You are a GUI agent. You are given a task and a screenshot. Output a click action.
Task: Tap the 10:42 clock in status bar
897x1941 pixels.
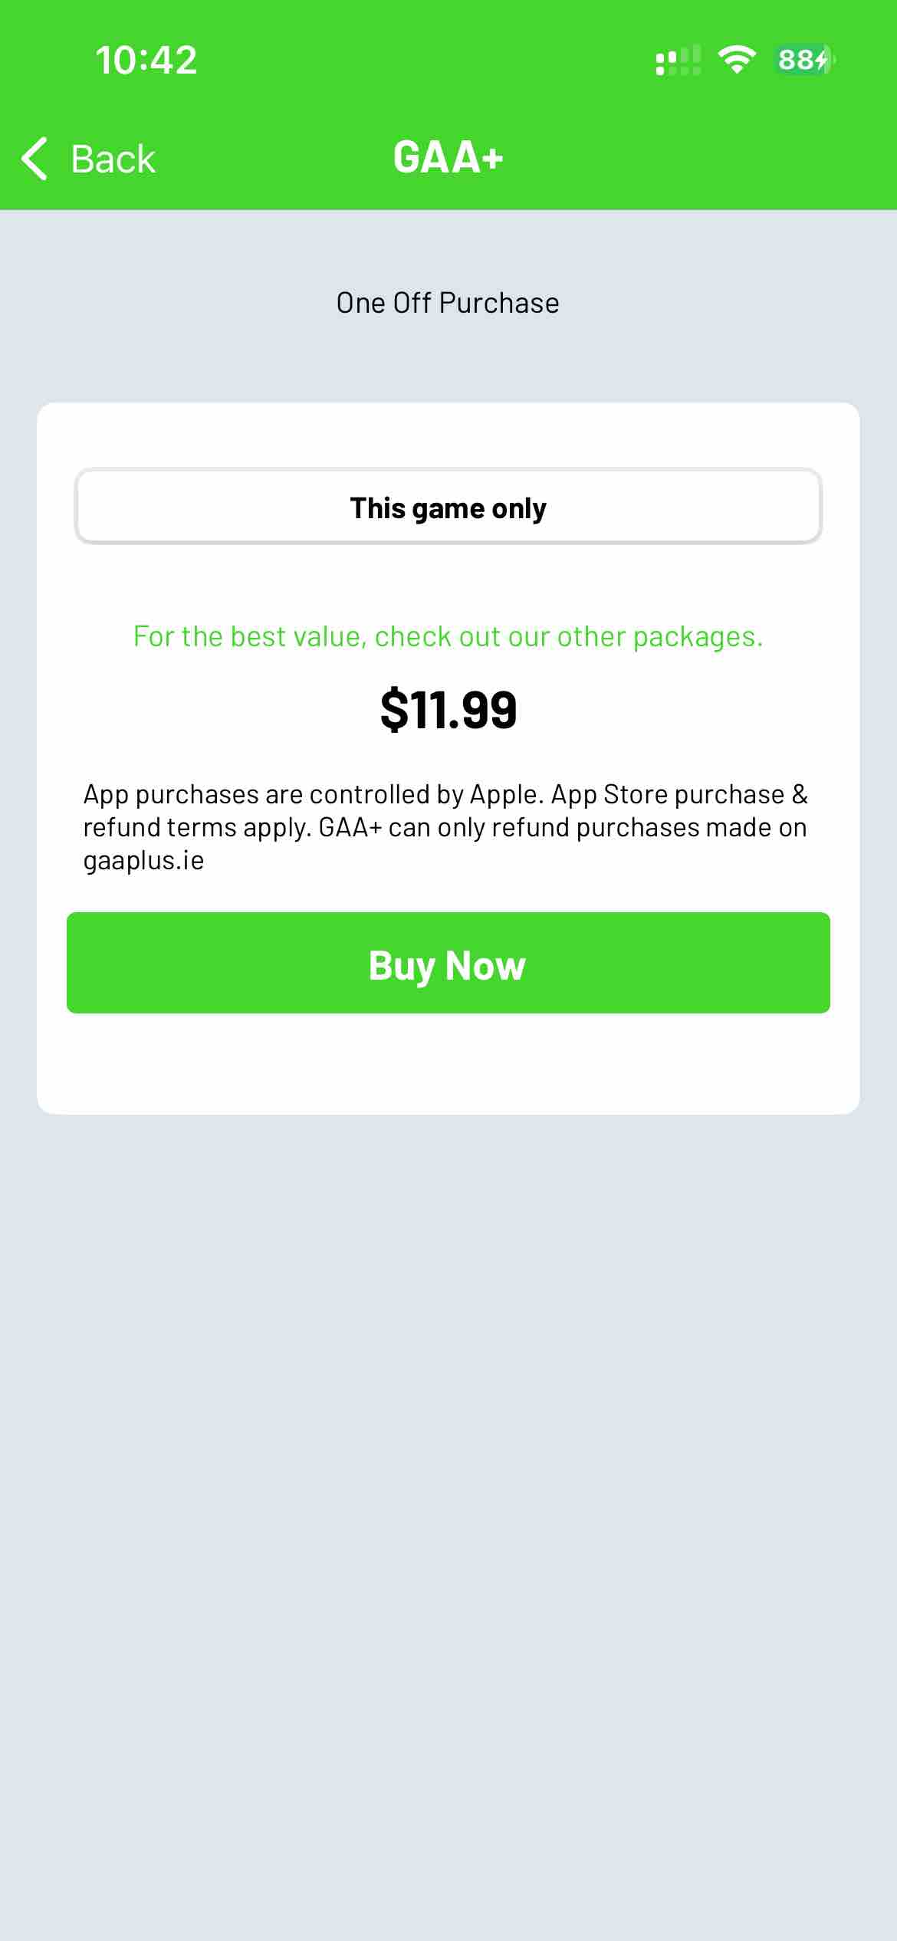click(146, 60)
